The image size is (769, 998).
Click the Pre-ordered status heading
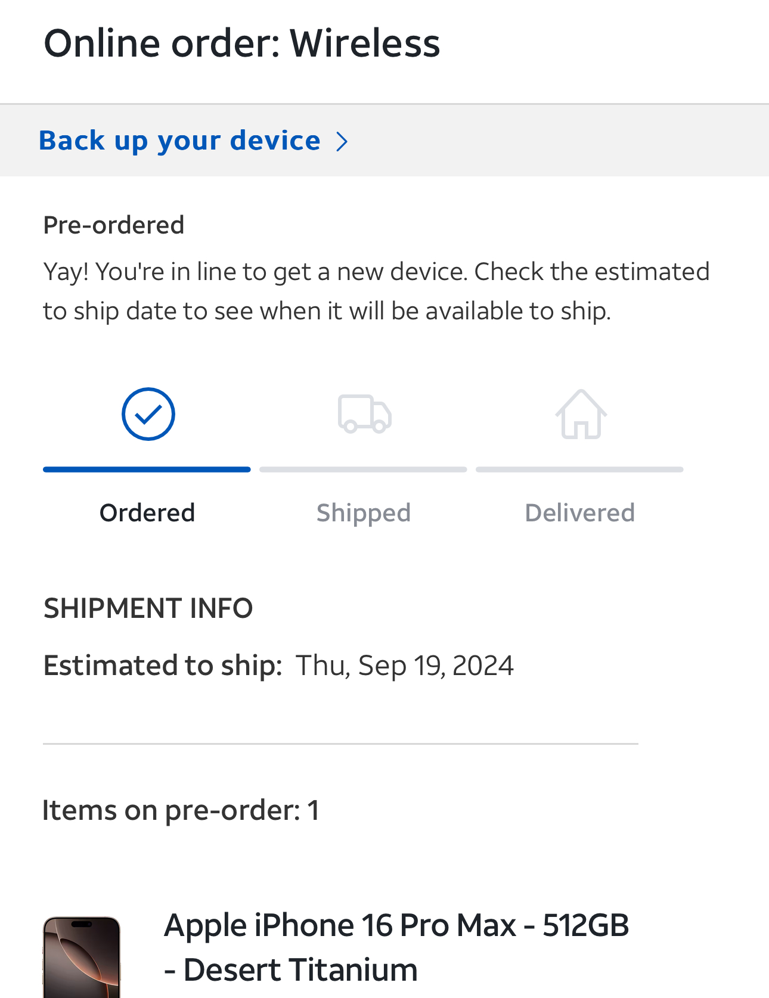point(114,225)
